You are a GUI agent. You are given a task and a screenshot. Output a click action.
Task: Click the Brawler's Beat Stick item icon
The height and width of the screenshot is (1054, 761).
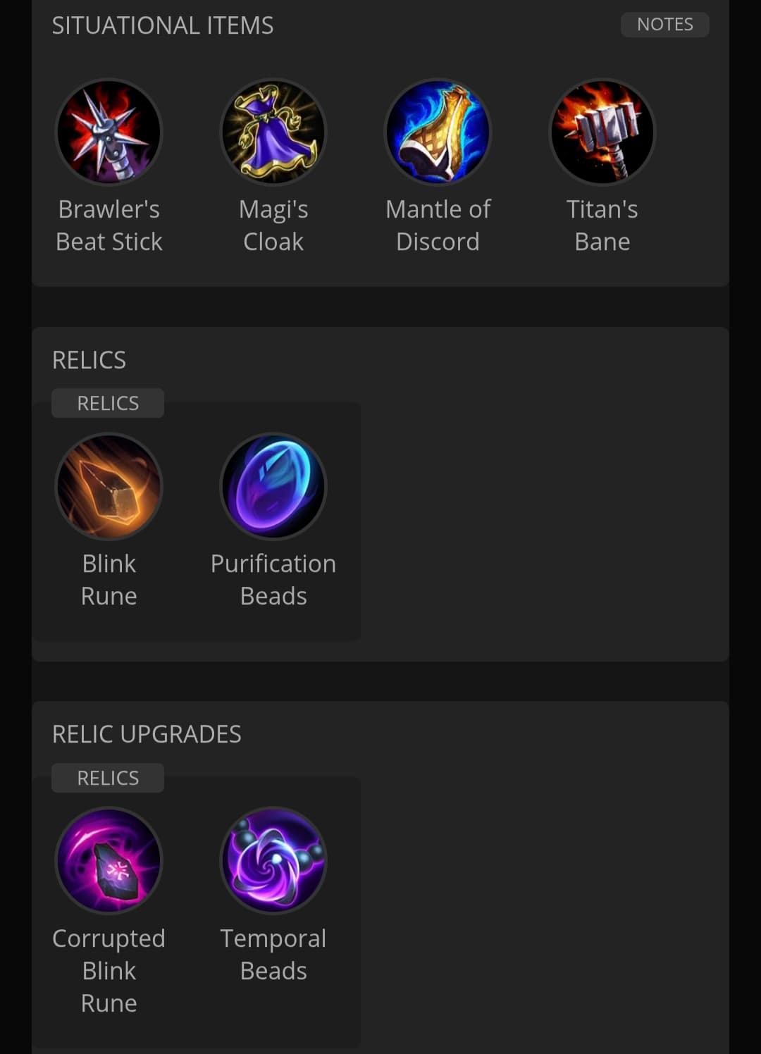click(109, 132)
